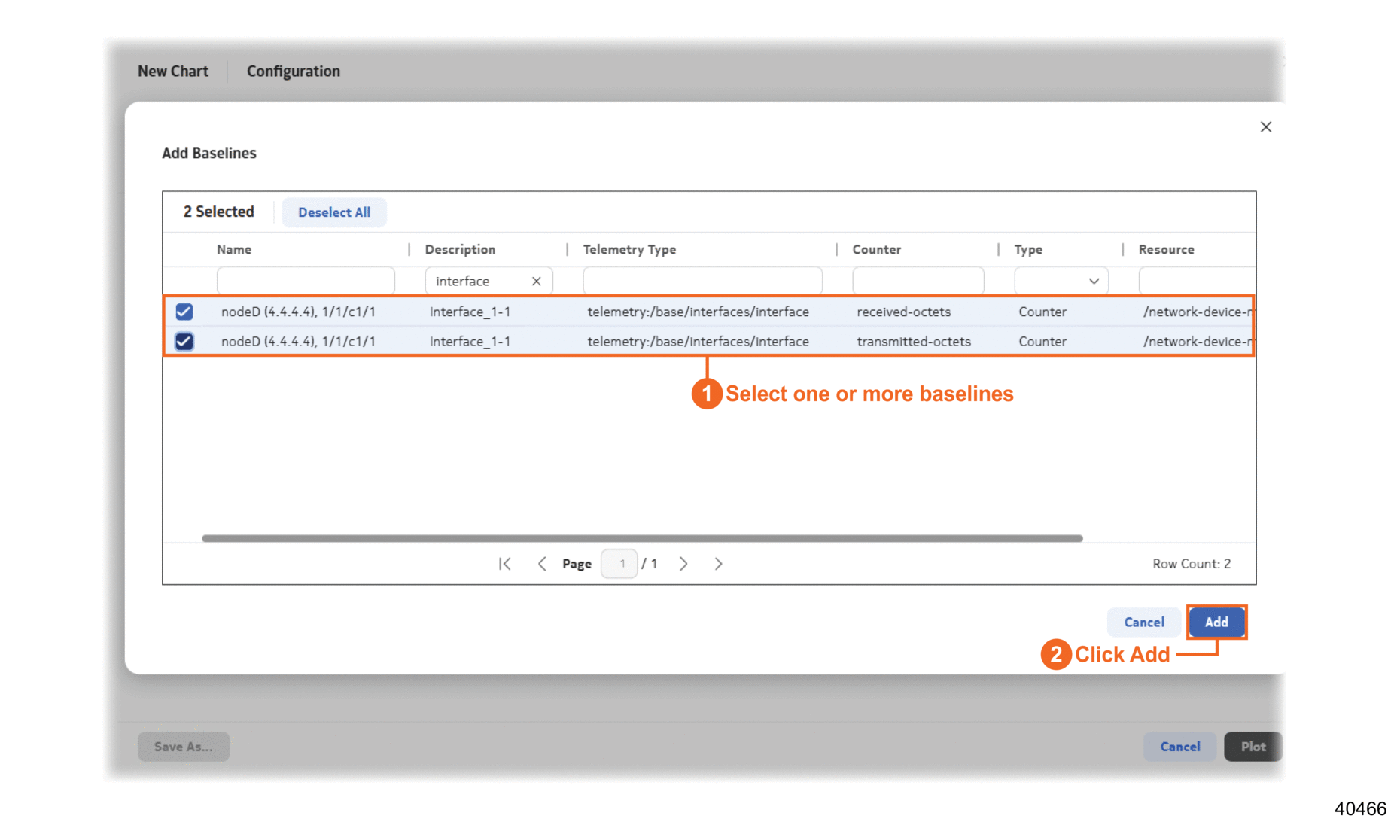This screenshot has width=1391, height=825.
Task: Go to the first page
Action: point(504,564)
